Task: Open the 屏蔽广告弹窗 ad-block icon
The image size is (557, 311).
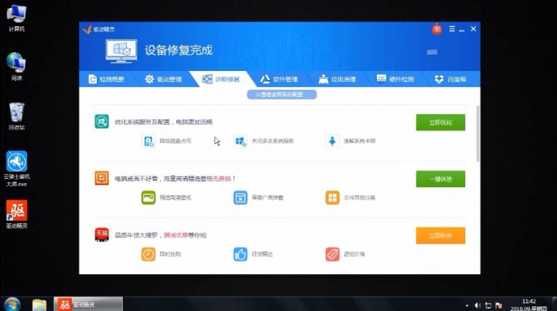Action: pos(240,198)
